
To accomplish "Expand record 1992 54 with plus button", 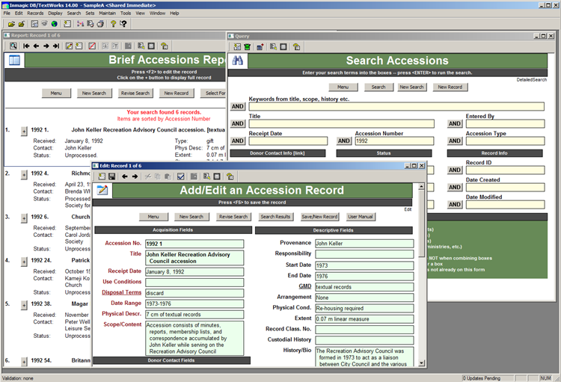I will (24, 362).
